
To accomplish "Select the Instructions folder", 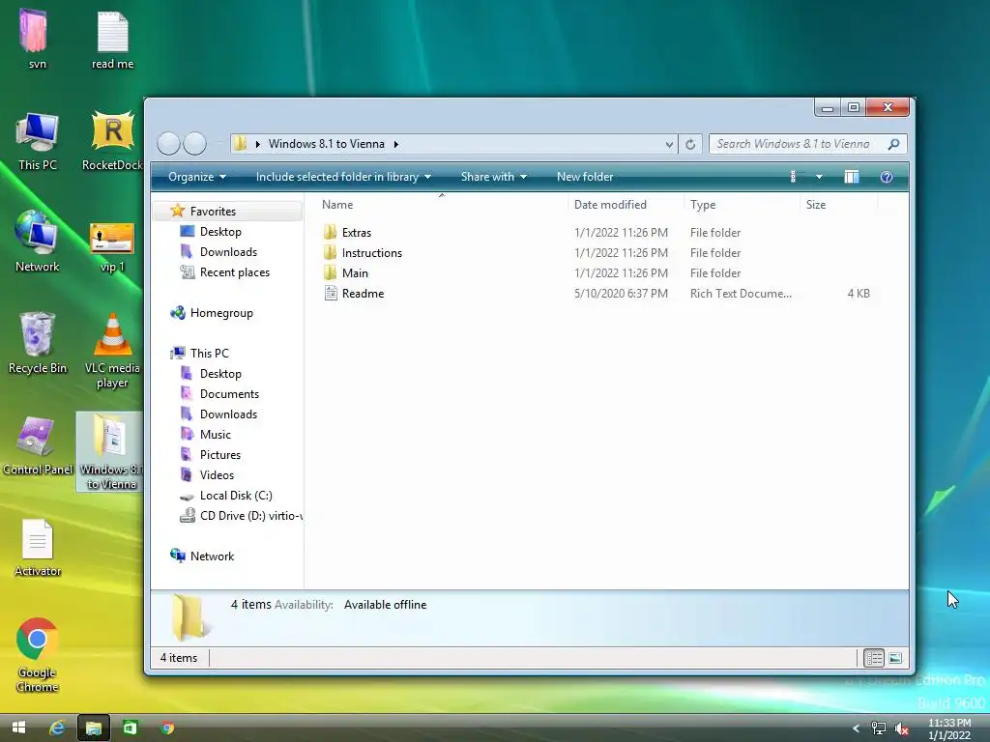I will (372, 252).
